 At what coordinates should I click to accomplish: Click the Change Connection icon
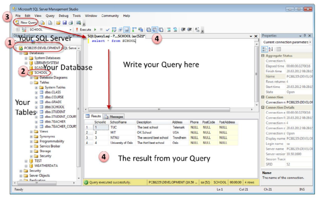coord(24,30)
